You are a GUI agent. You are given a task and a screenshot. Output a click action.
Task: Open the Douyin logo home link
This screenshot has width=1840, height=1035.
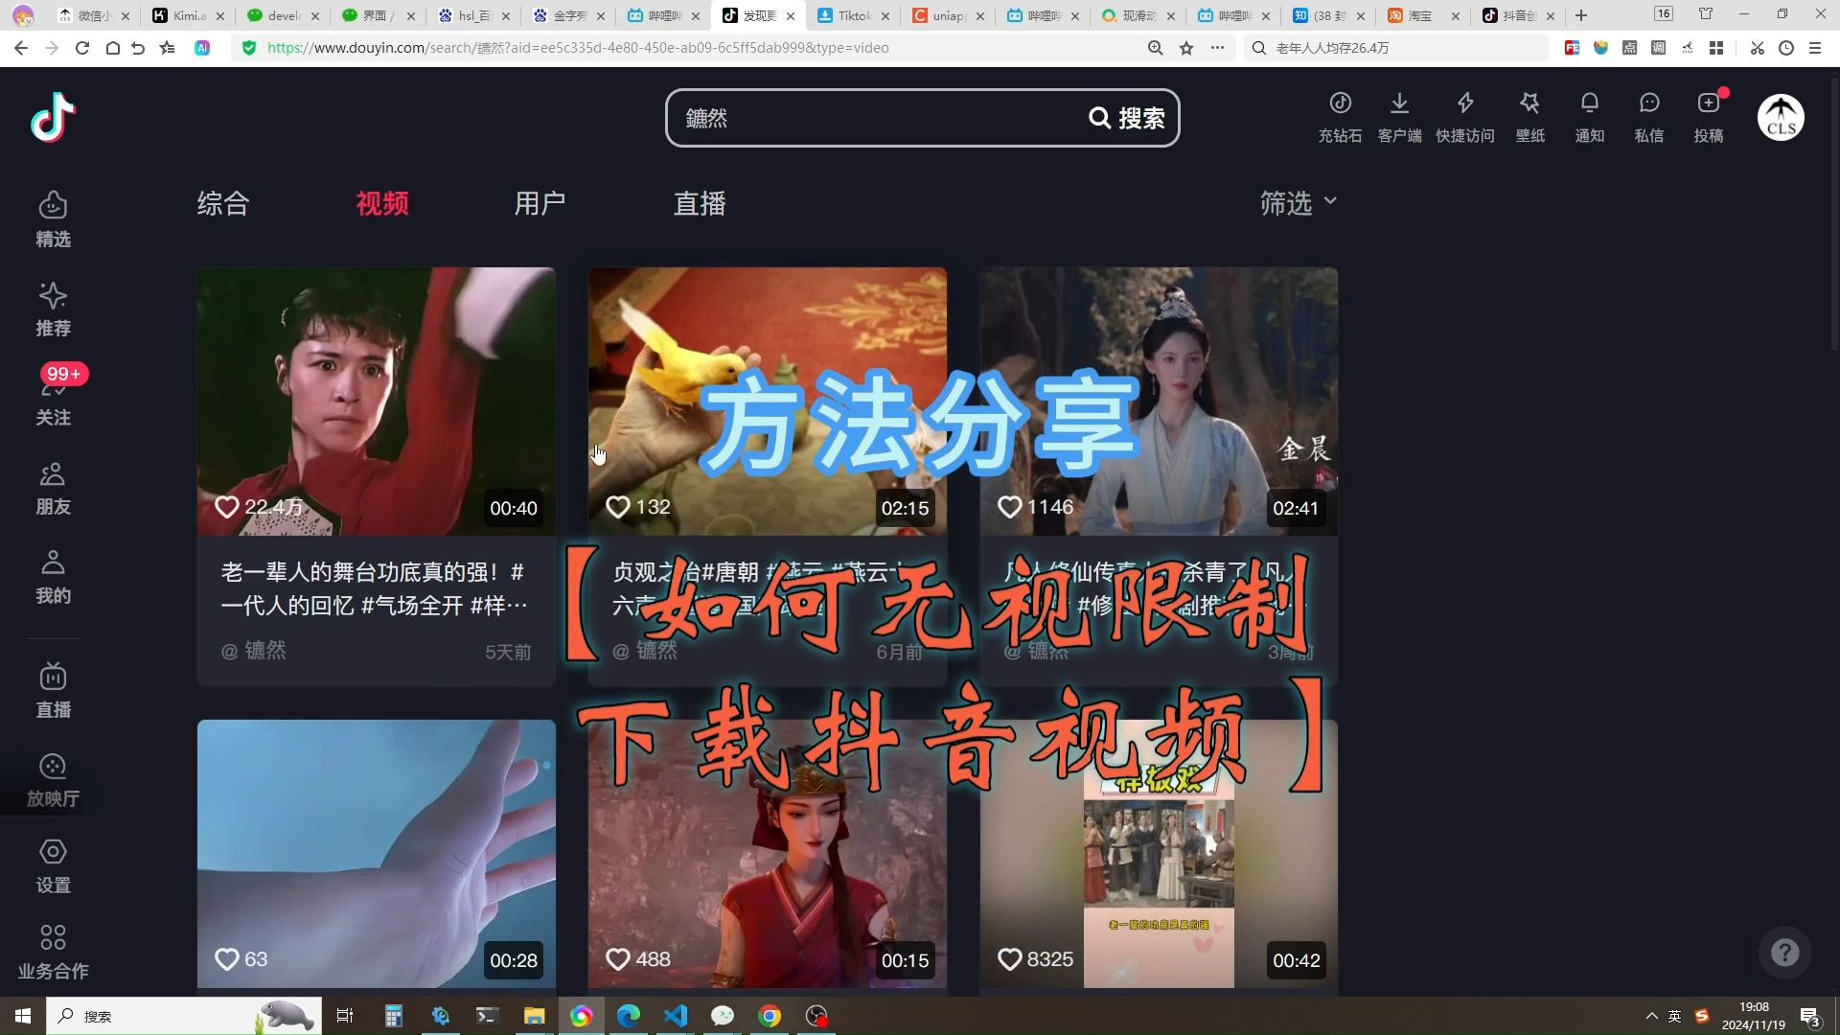point(53,117)
